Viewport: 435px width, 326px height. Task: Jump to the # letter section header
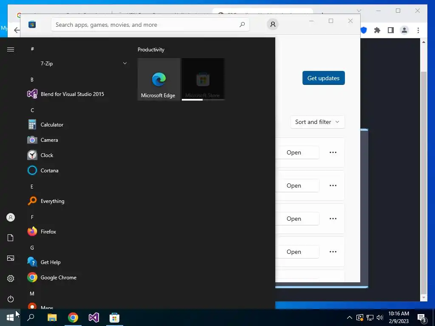(x=32, y=49)
